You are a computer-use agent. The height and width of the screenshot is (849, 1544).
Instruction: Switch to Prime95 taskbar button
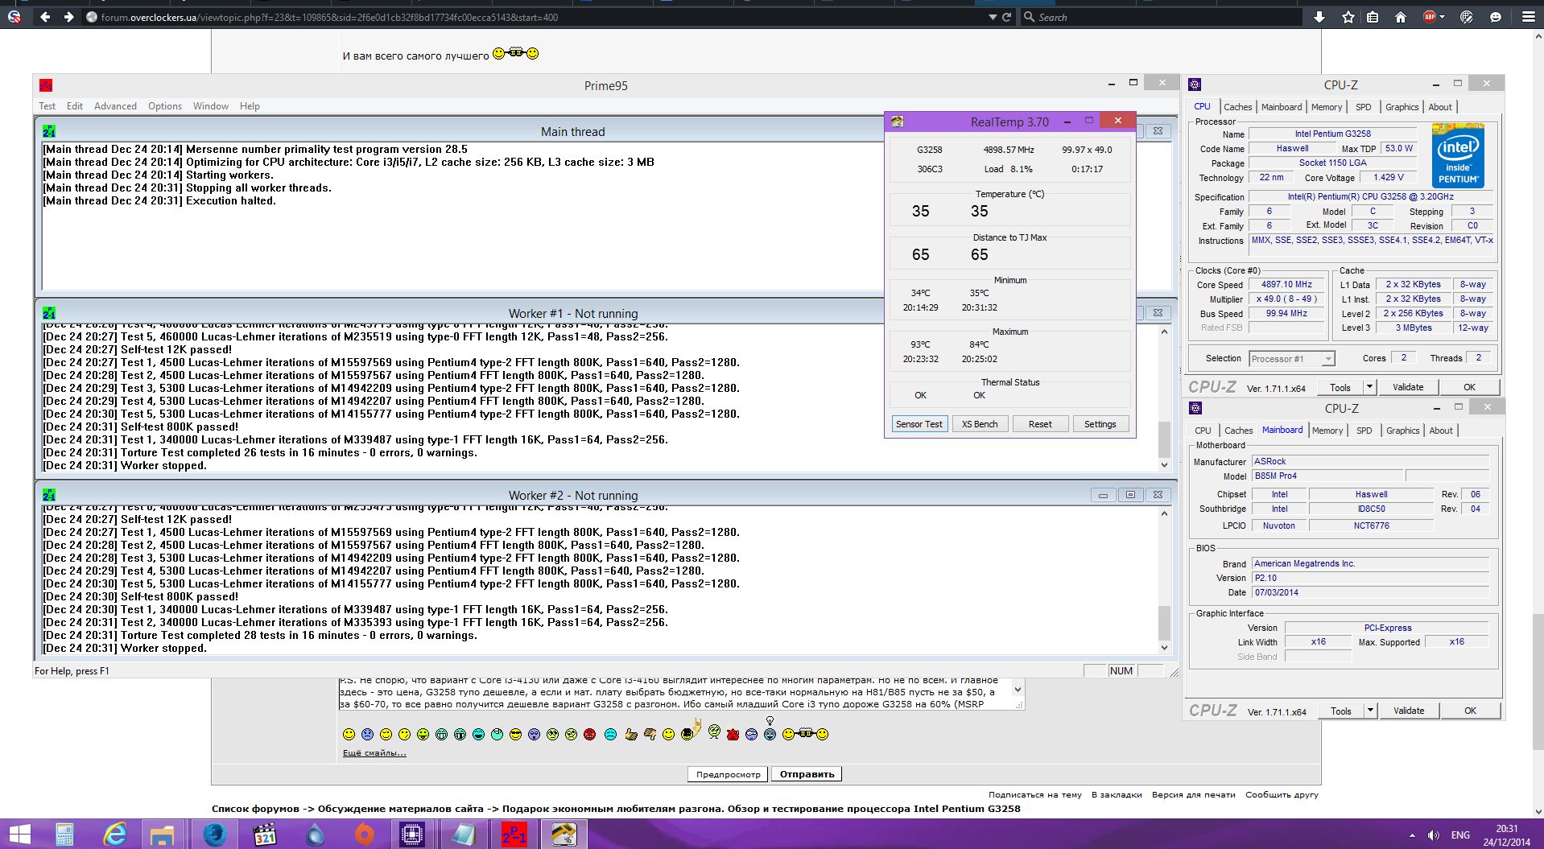[514, 834]
